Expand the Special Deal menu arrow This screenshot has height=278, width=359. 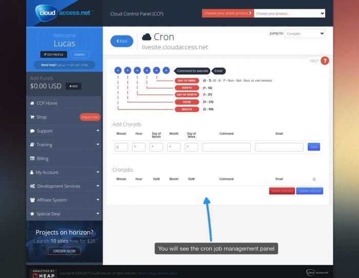click(98, 213)
